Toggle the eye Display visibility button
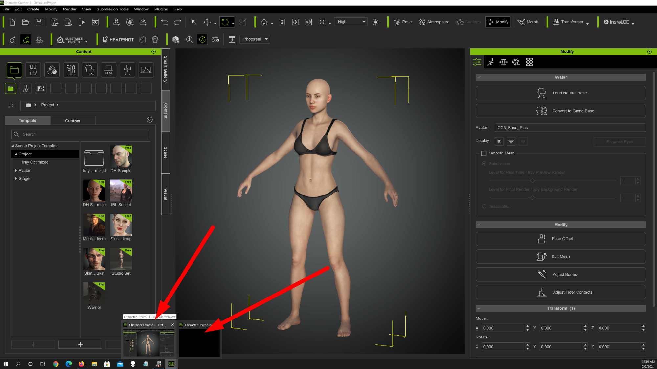This screenshot has width=657, height=369. [x=499, y=141]
